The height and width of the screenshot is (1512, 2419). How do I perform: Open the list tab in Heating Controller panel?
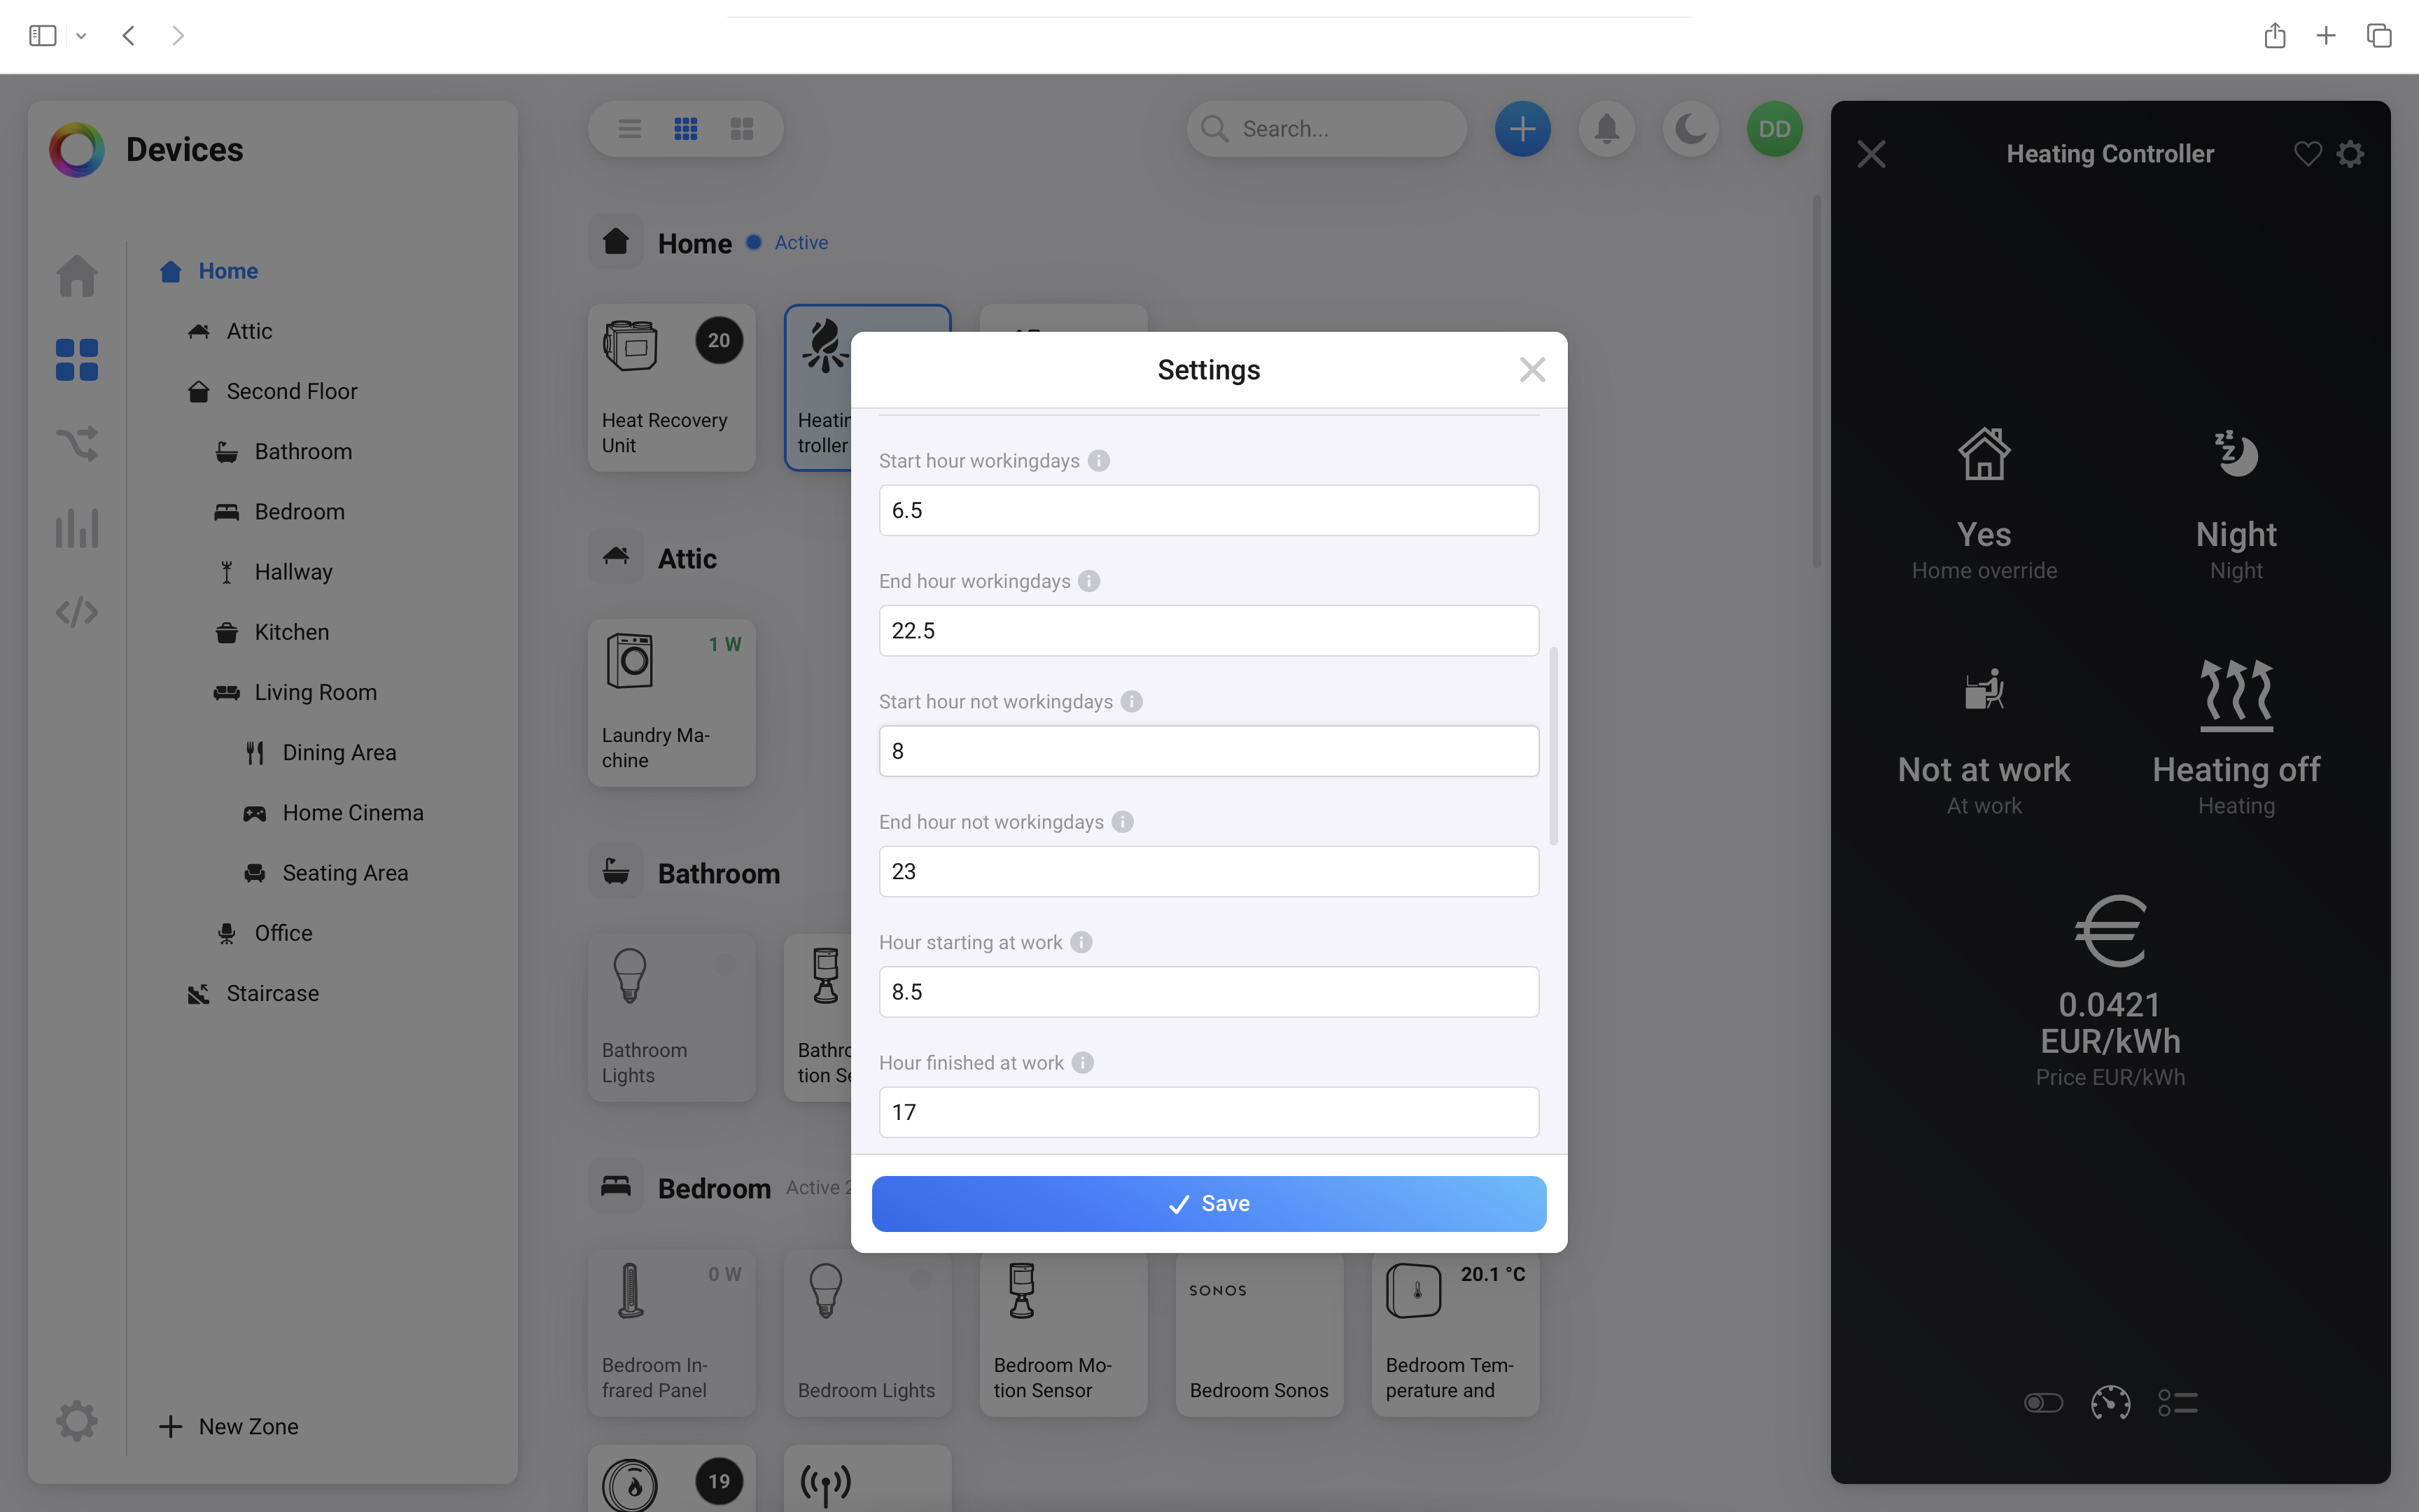point(2177,1403)
